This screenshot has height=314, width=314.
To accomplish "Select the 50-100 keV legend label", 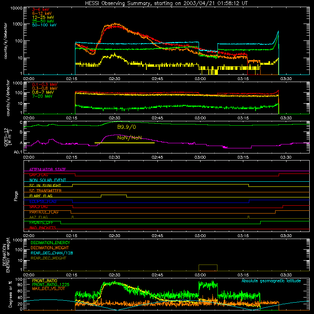I will (44, 25).
